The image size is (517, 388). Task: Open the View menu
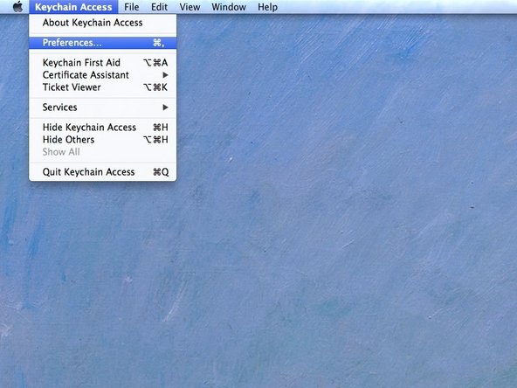pos(190,7)
